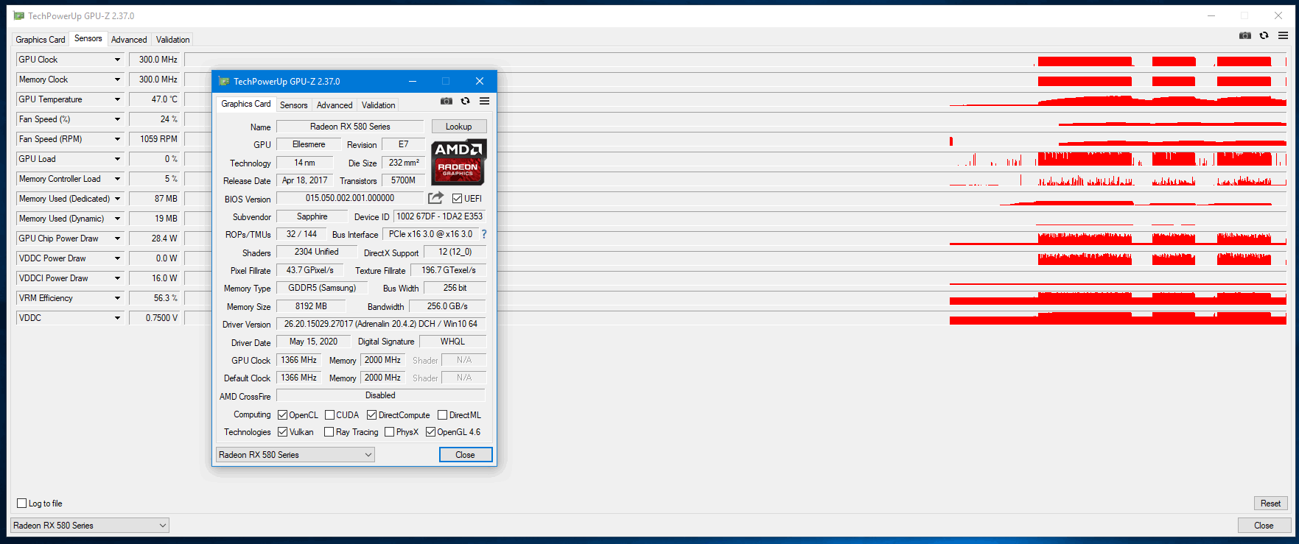1299x544 pixels.
Task: Click GPU-Z app icon in front window title bar
Action: pyautogui.click(x=224, y=81)
